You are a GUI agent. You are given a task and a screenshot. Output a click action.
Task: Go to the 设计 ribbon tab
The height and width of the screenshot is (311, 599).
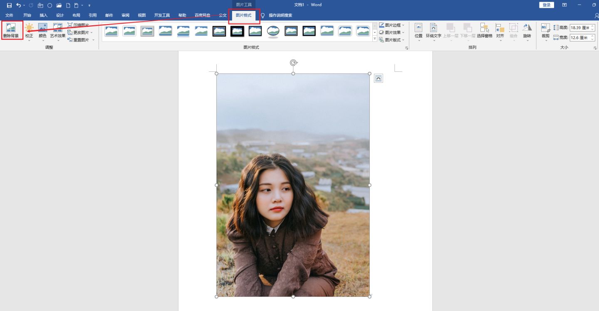click(x=60, y=15)
